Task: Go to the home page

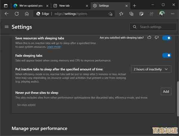Action: click(27, 14)
